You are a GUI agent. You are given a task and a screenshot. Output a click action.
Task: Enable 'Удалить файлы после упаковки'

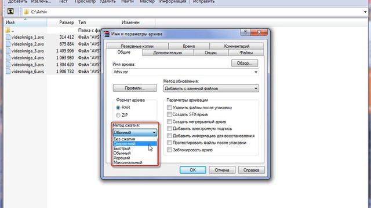(169, 107)
